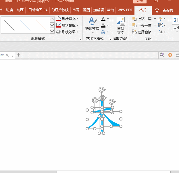Open 视图 view tab
The image size is (179, 173).
[x=86, y=10]
